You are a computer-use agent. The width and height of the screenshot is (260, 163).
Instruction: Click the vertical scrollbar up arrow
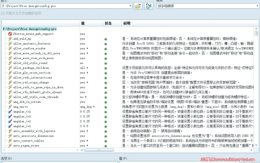256,29
